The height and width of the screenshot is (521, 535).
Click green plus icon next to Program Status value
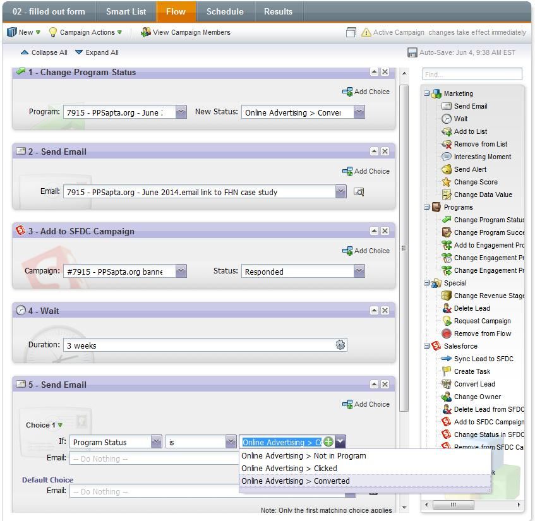(x=328, y=442)
